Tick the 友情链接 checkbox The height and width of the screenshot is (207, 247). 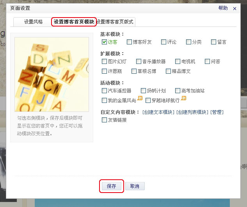point(104,120)
